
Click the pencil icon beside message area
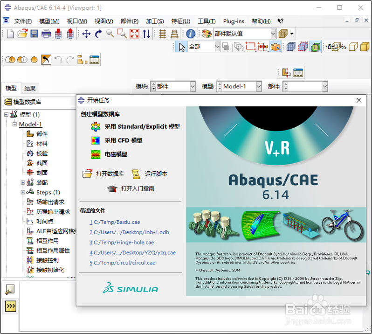point(10,290)
